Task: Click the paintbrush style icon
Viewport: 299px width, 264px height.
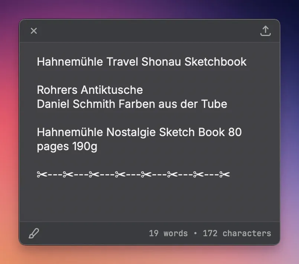Action: point(34,233)
